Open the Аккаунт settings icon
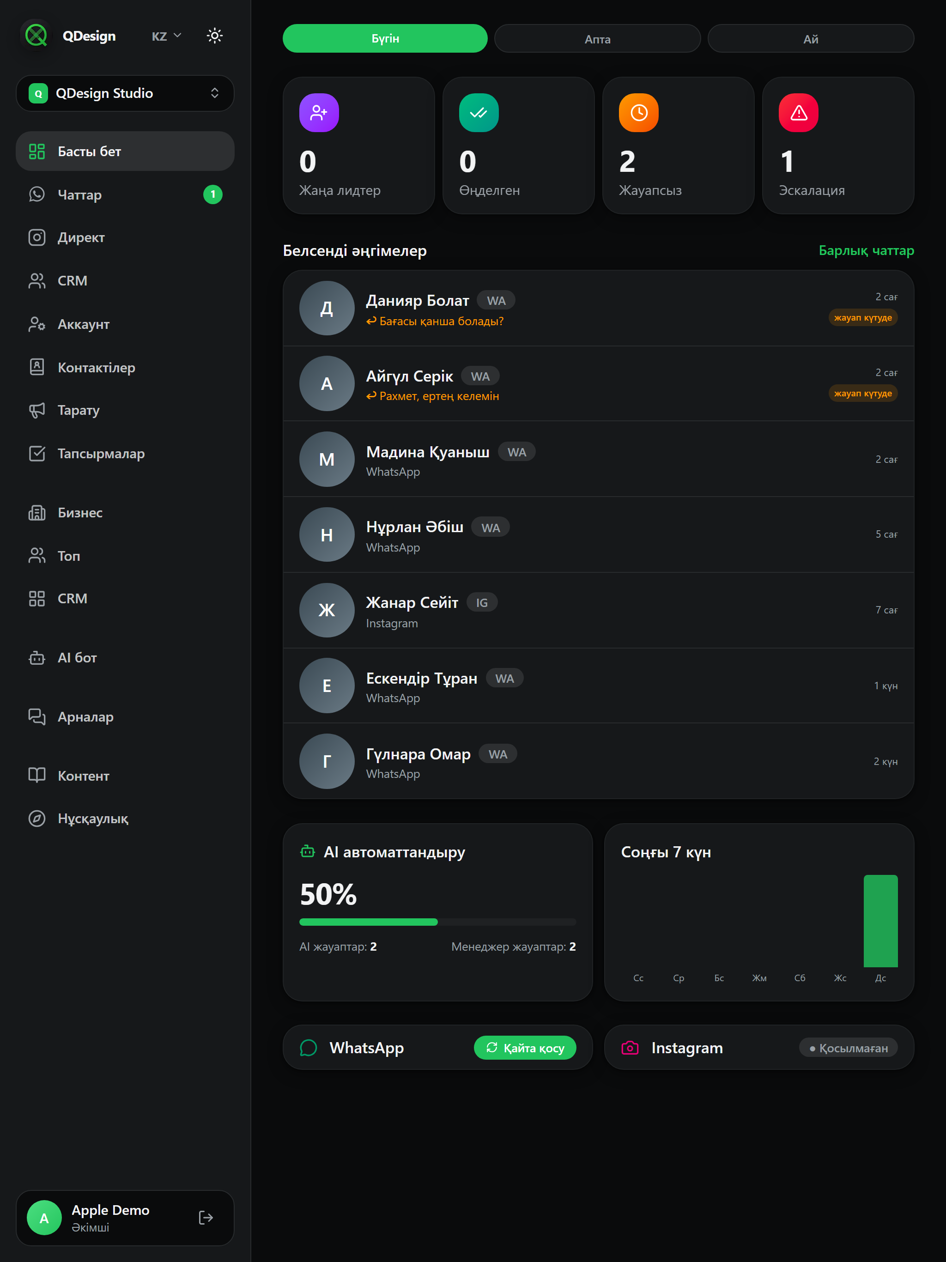The width and height of the screenshot is (946, 1262). point(37,324)
